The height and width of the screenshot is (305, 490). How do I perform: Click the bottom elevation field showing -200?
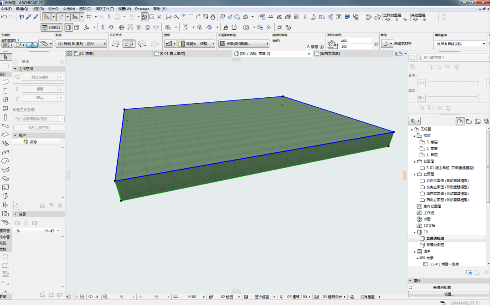point(356,46)
